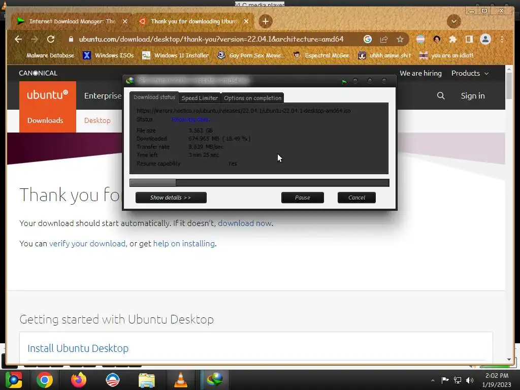Click the page scroll-down arrow
Image resolution: width=520 pixels, height=390 pixels.
click(509, 360)
